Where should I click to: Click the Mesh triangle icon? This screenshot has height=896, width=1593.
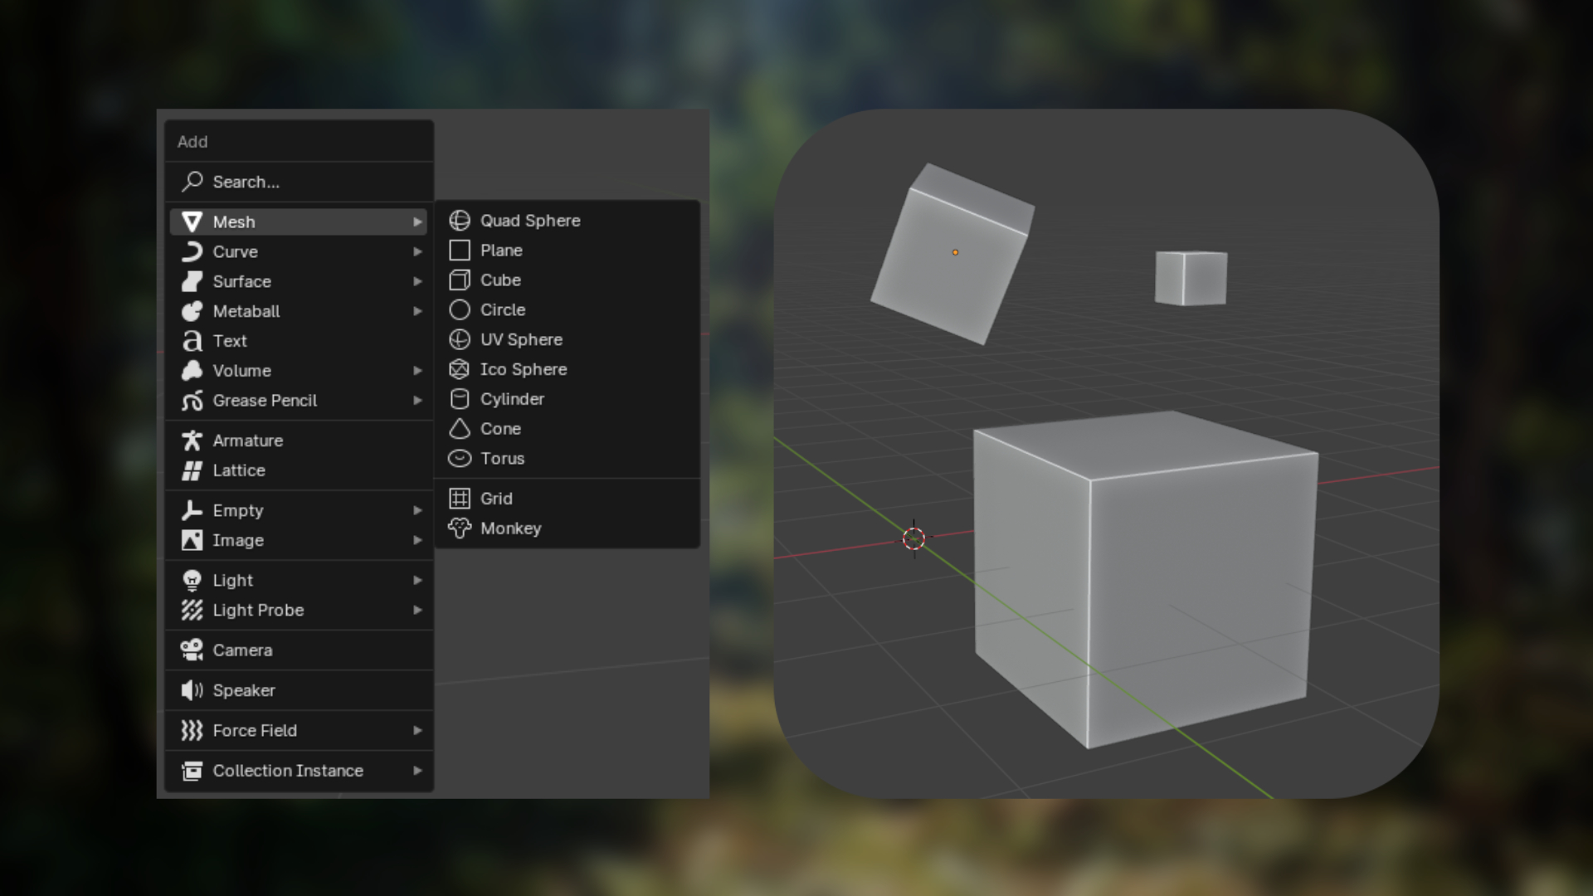tap(192, 222)
